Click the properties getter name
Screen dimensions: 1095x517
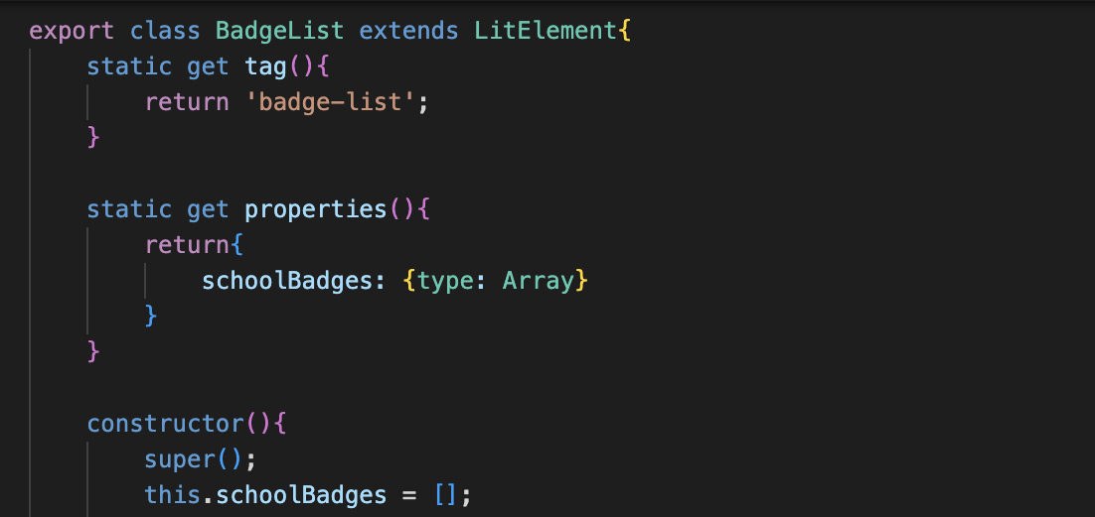pyautogui.click(x=315, y=209)
